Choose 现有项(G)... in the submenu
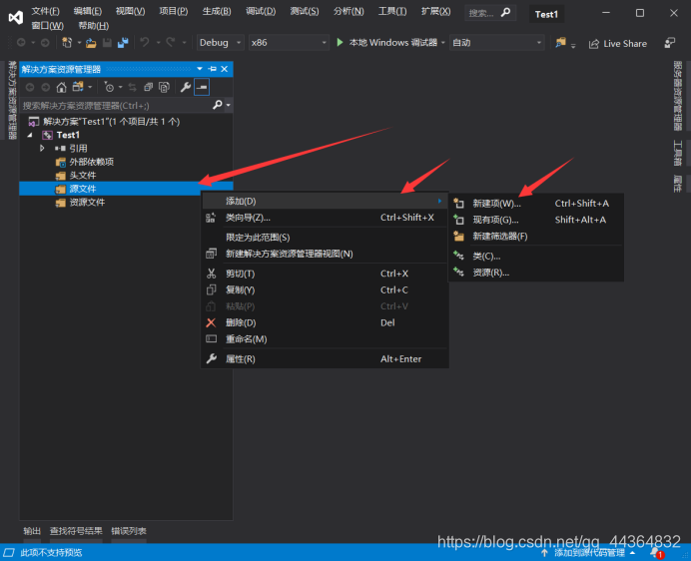The image size is (691, 561). [536, 220]
